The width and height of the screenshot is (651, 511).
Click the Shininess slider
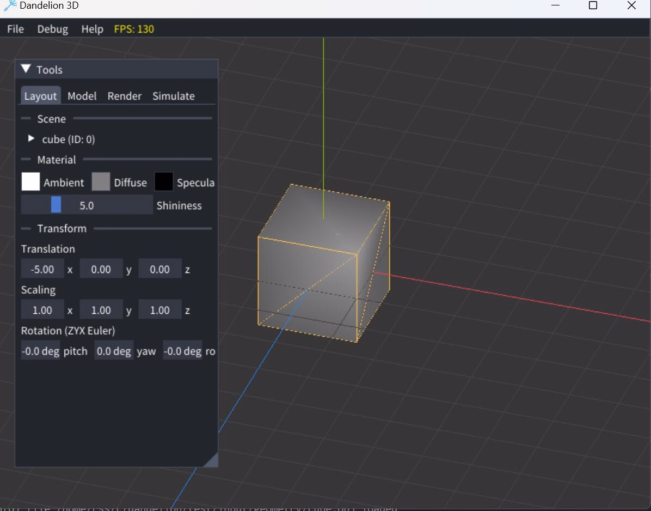pos(87,205)
